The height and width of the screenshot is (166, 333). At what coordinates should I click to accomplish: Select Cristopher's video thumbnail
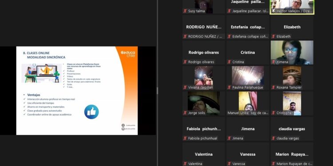point(292,103)
